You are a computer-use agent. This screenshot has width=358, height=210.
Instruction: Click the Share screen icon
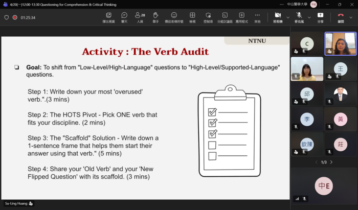320,17
